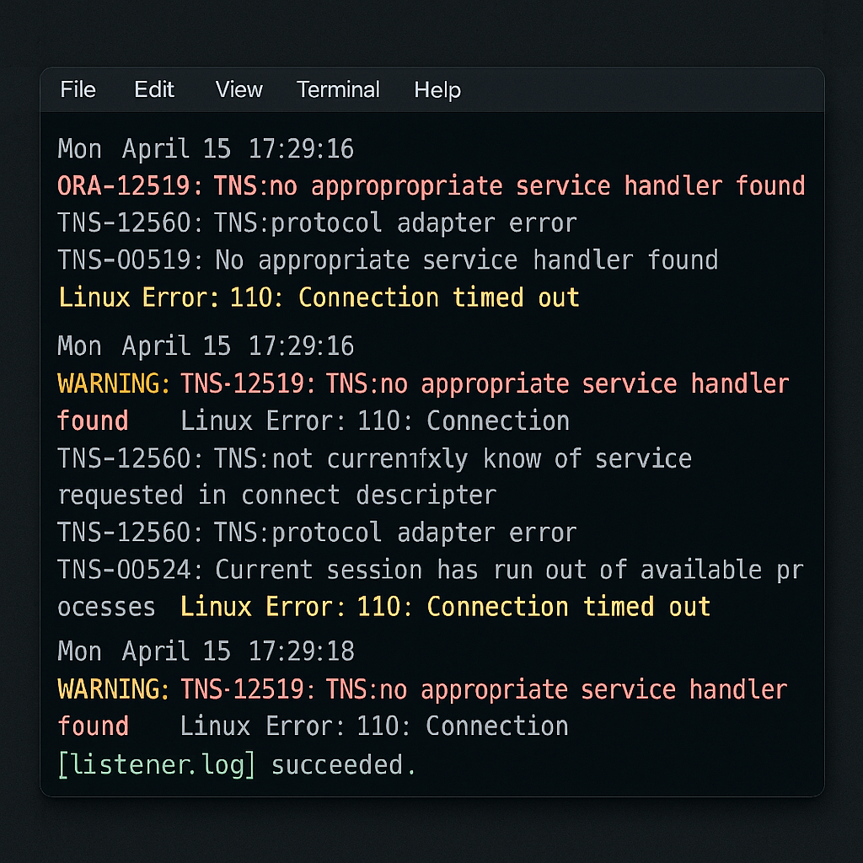The width and height of the screenshot is (863, 863).
Task: Select the Connection text after Linux Error 110
Action: [499, 421]
